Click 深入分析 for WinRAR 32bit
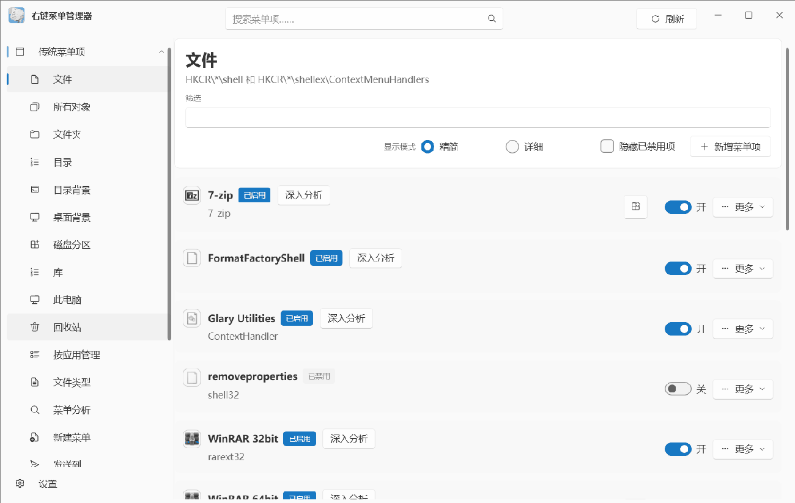This screenshot has height=503, width=795. 349,438
